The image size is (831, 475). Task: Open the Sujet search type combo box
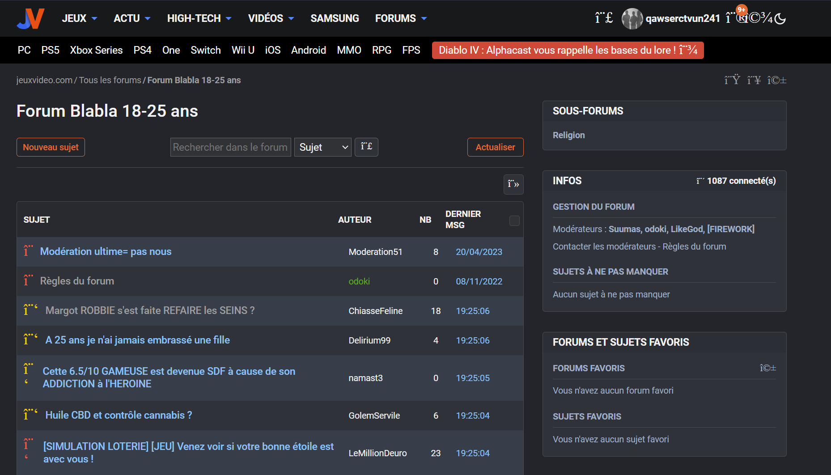tap(323, 147)
